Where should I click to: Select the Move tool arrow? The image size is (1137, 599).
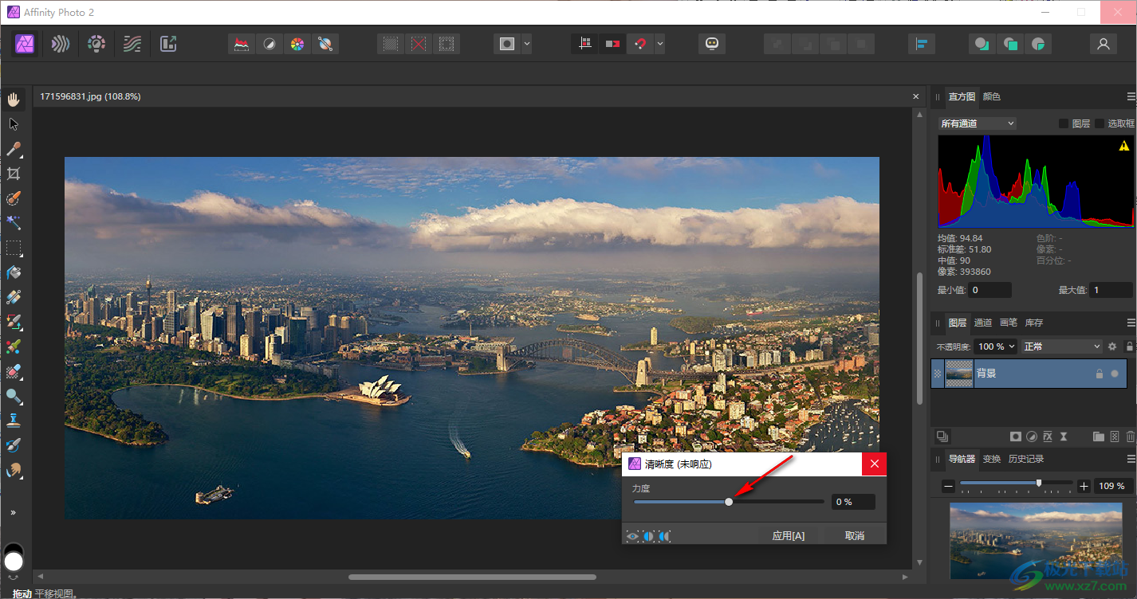tap(14, 124)
